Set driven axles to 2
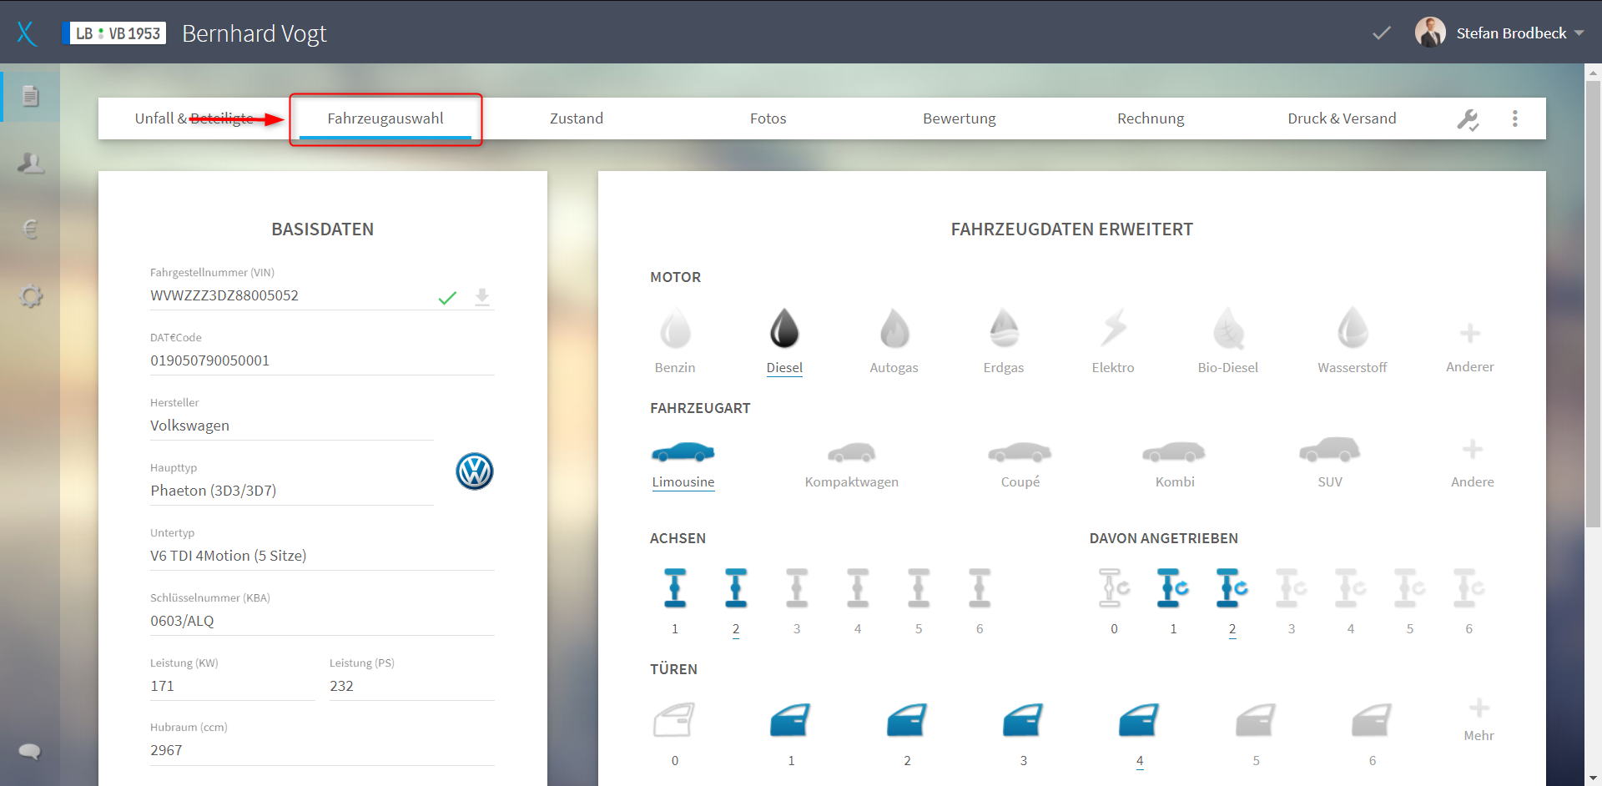This screenshot has height=786, width=1602. (x=1232, y=601)
